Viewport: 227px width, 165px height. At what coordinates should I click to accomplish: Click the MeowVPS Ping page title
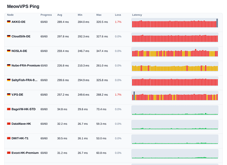click(23, 6)
